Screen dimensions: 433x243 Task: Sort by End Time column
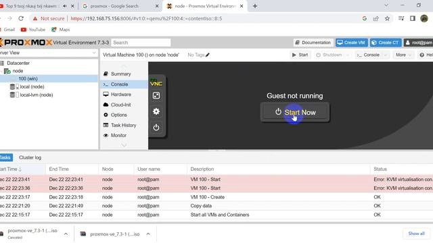[x=72, y=169]
